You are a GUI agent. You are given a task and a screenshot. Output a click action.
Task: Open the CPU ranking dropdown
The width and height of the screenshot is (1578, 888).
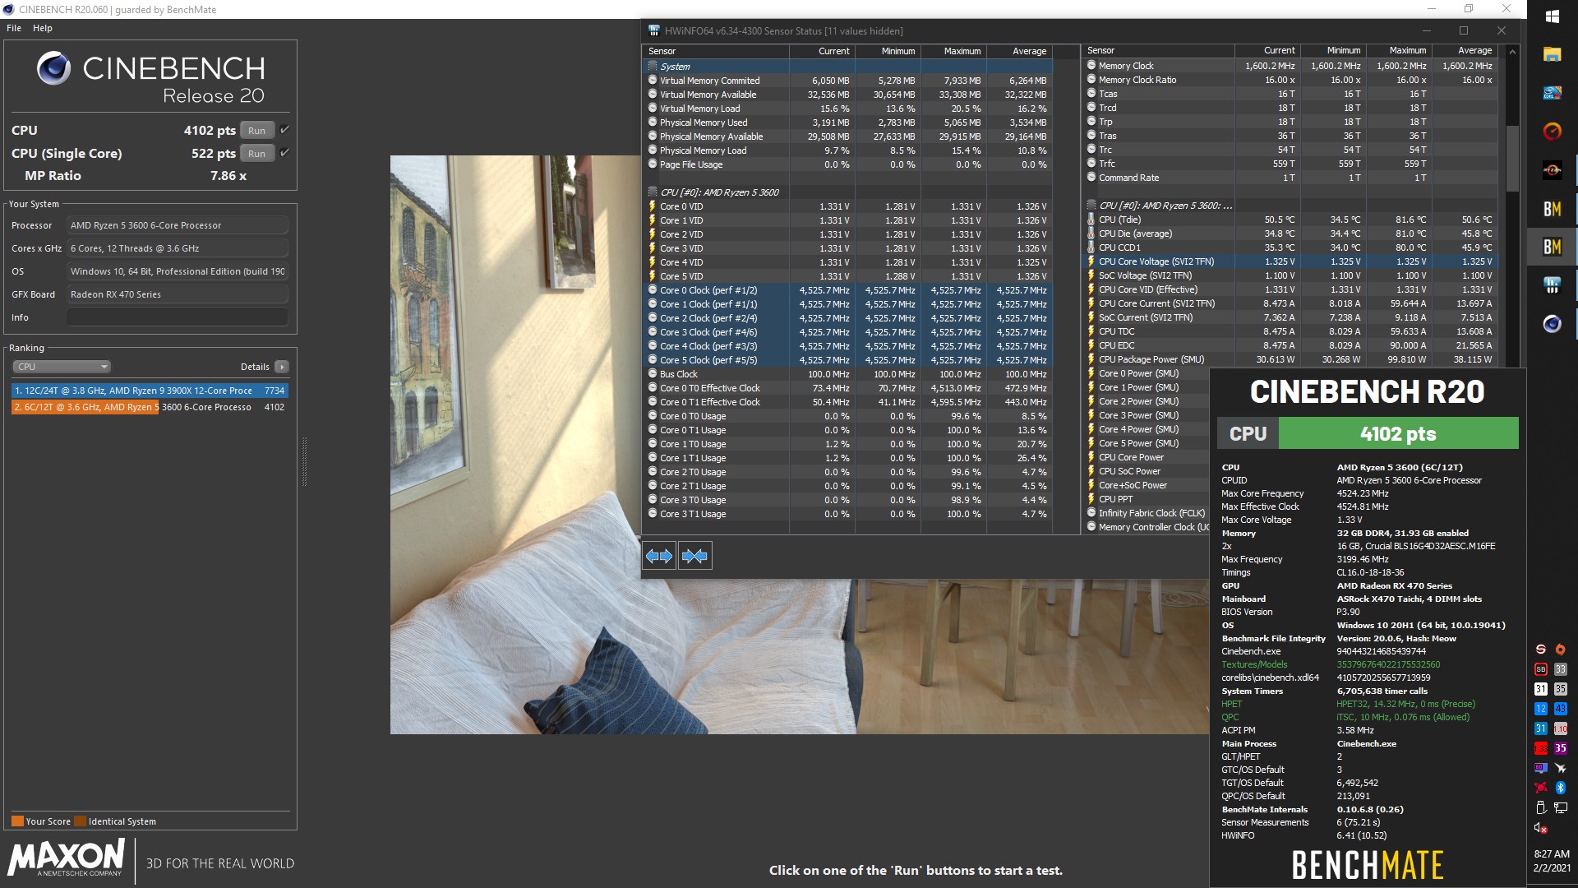click(x=62, y=367)
